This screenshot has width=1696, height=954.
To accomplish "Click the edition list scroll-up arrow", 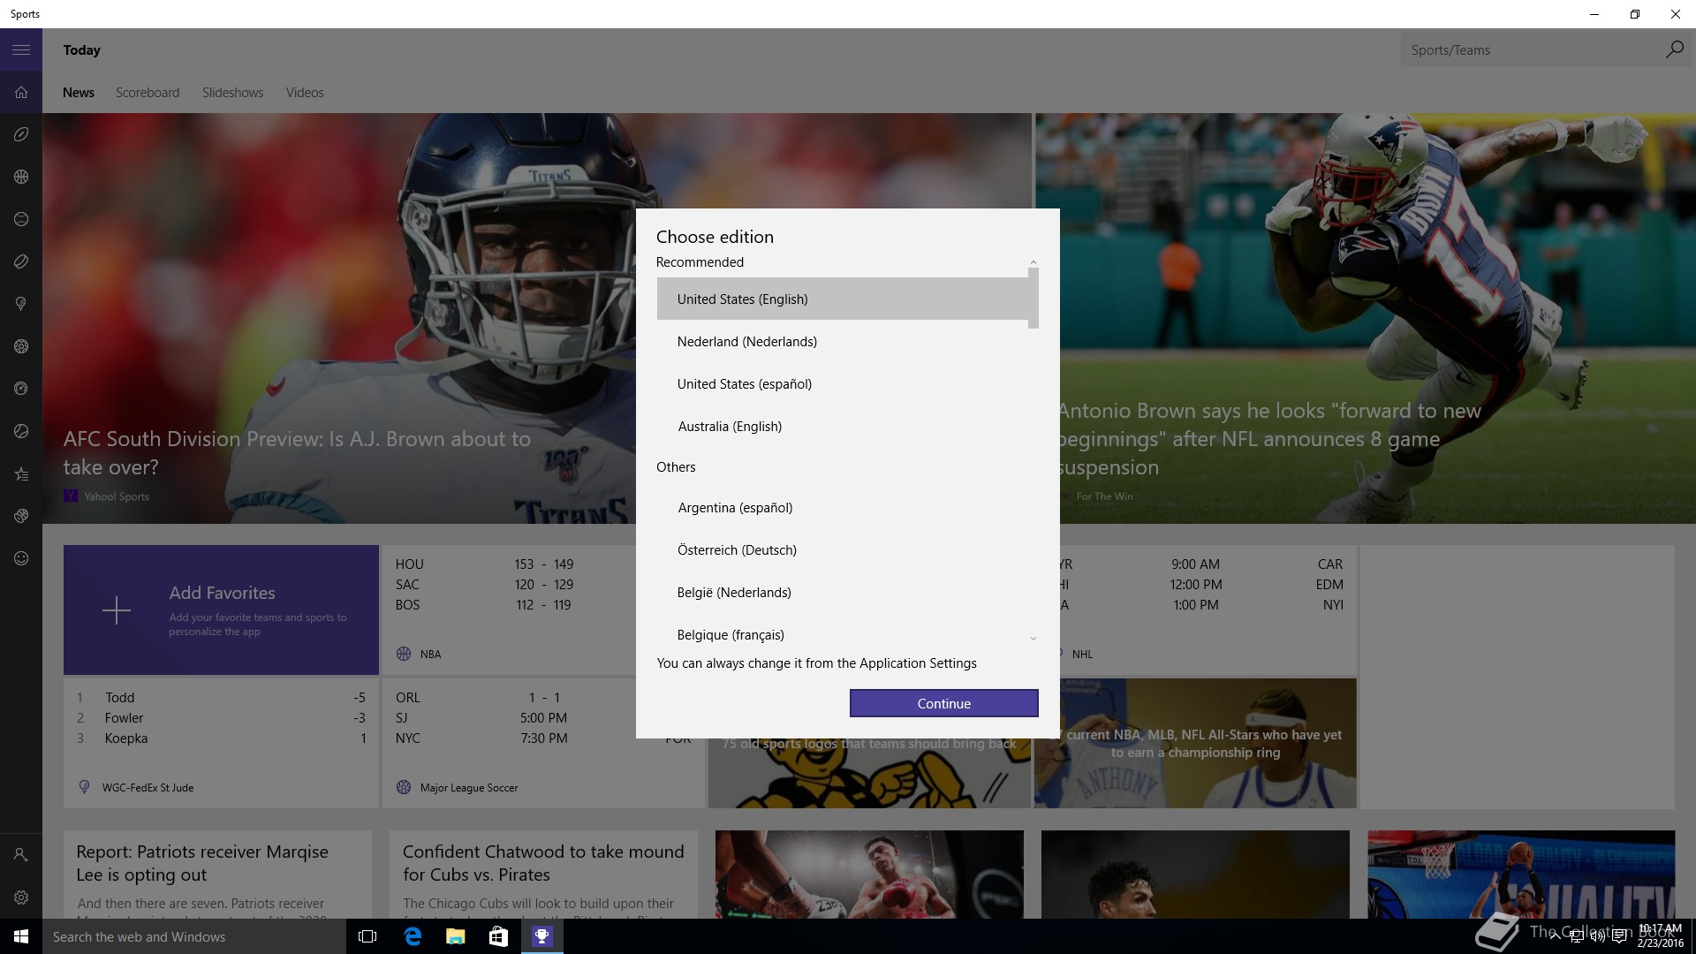I will [1033, 262].
